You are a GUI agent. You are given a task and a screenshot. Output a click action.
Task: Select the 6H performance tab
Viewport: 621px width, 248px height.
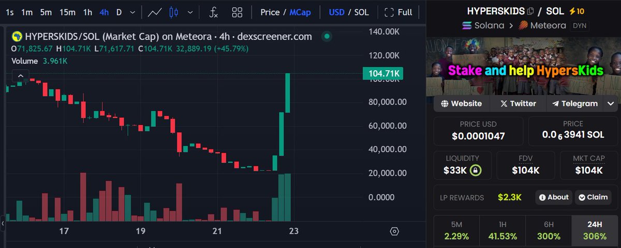coord(549,230)
